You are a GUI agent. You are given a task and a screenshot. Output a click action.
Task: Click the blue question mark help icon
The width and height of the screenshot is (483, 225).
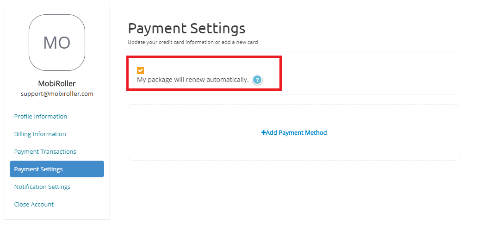click(257, 80)
